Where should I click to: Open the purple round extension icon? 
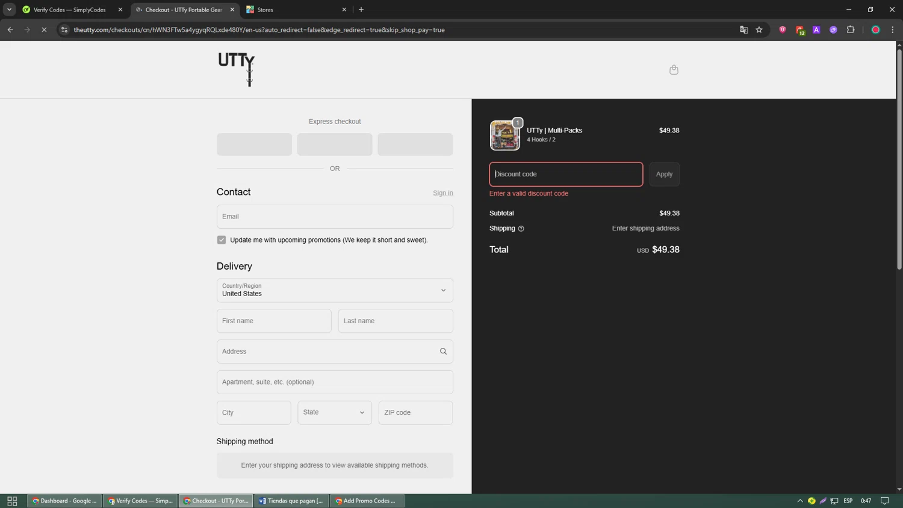833,29
